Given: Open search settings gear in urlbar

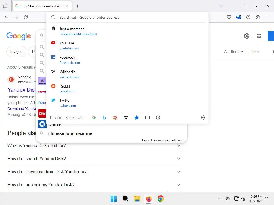Looking at the screenshot, I should (x=203, y=117).
